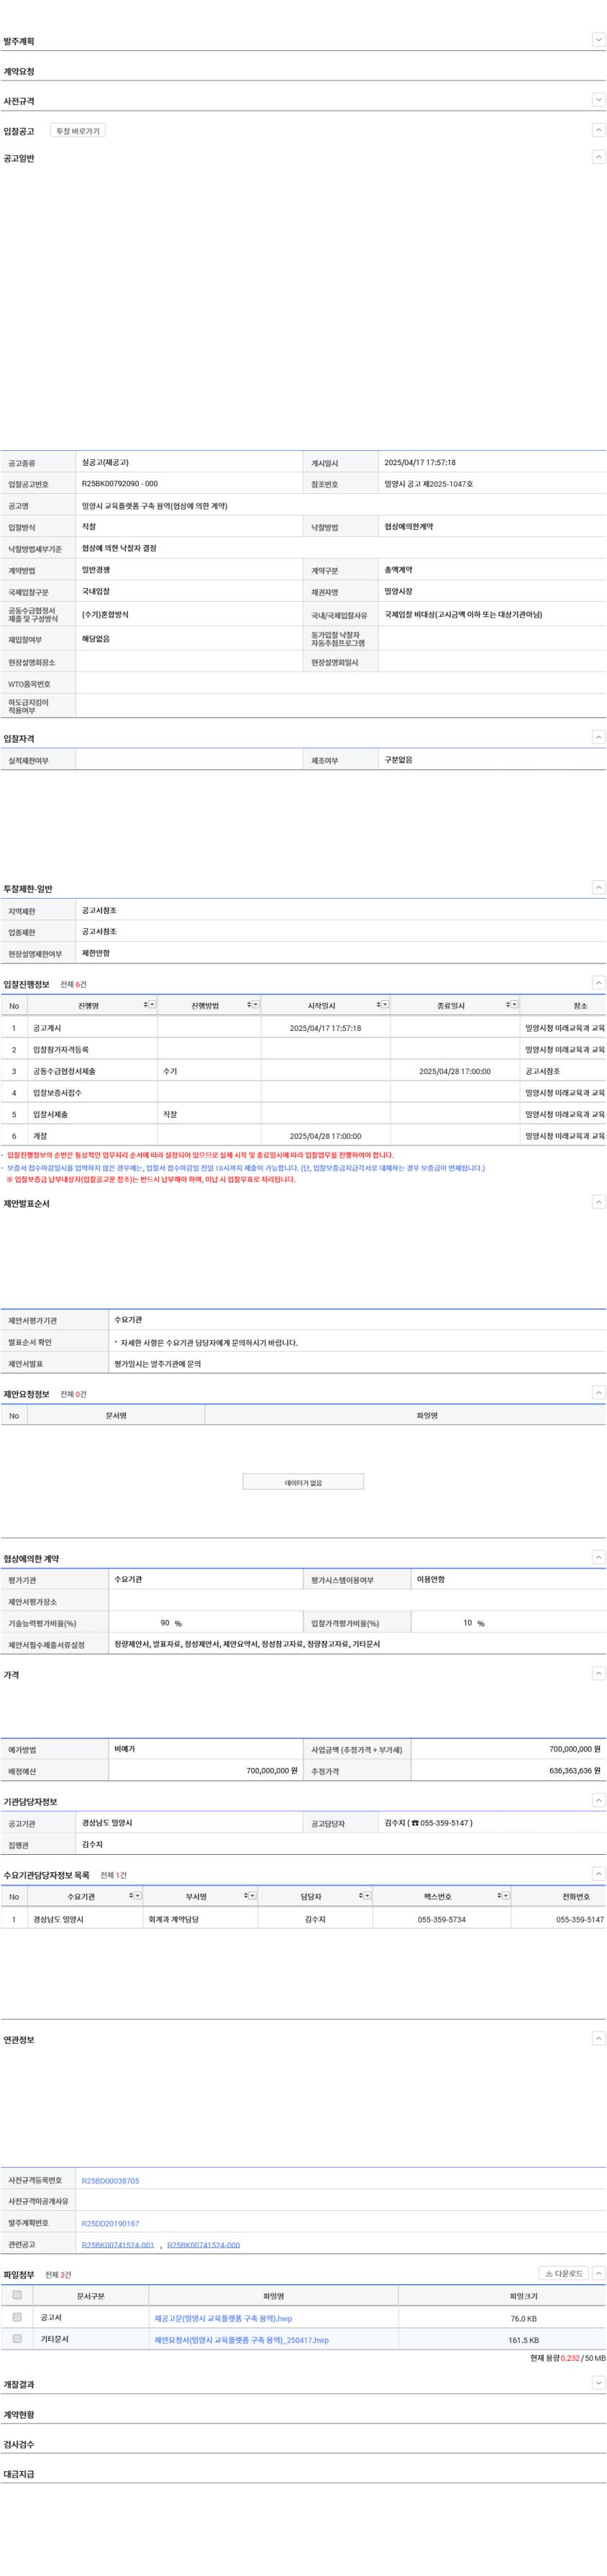The width and height of the screenshot is (607, 2576).
Task: Collapse the 제안요청정보 section chevron
Action: pyautogui.click(x=598, y=1392)
